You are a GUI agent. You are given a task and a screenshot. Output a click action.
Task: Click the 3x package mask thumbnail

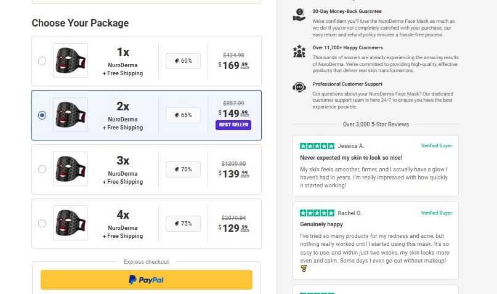click(x=70, y=169)
